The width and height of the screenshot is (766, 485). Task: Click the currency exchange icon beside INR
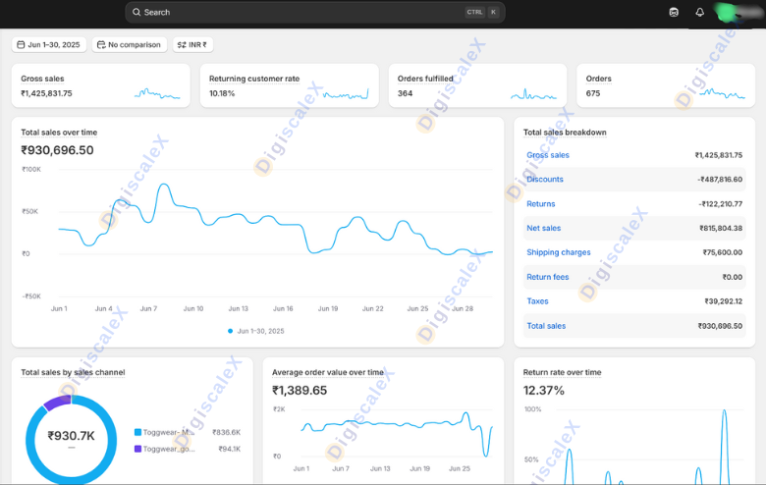182,44
